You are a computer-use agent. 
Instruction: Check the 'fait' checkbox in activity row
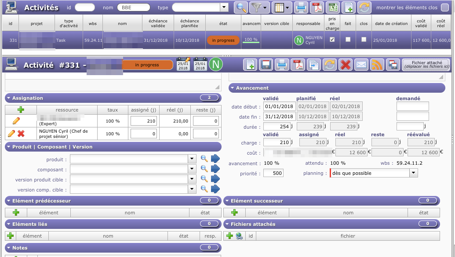point(348,40)
